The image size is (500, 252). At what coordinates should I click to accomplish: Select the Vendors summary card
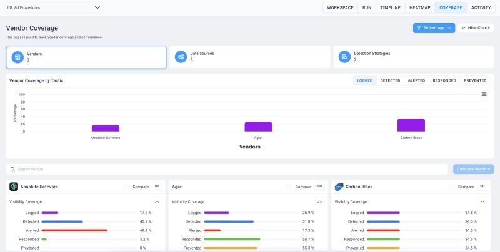tap(86, 57)
